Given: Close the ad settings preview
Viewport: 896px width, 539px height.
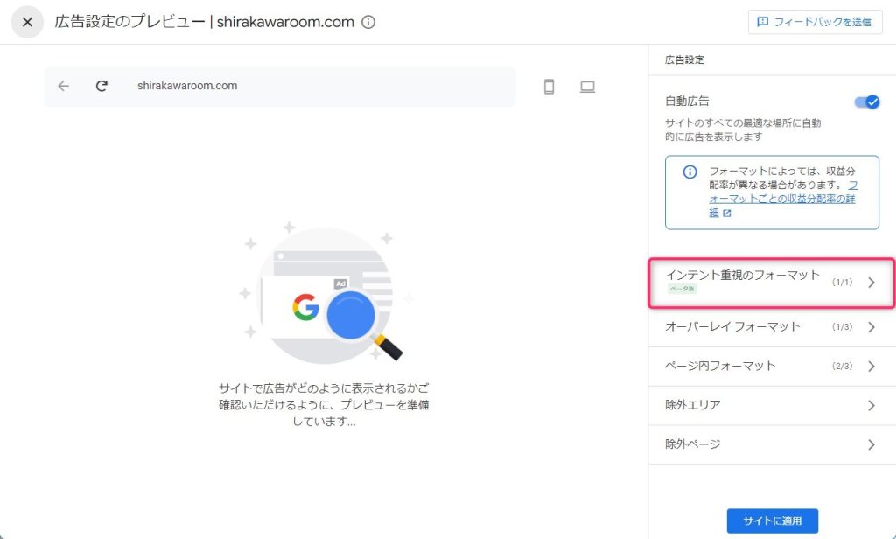Looking at the screenshot, I should (27, 22).
